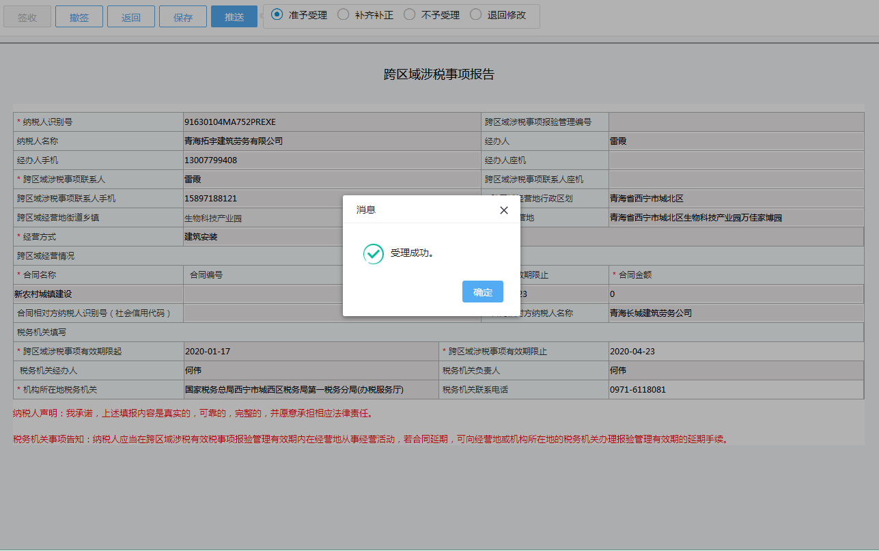Screen dimensions: 879x551
Task: Click the 税务机关联系电话 field 0971-6118081
Action: click(734, 390)
